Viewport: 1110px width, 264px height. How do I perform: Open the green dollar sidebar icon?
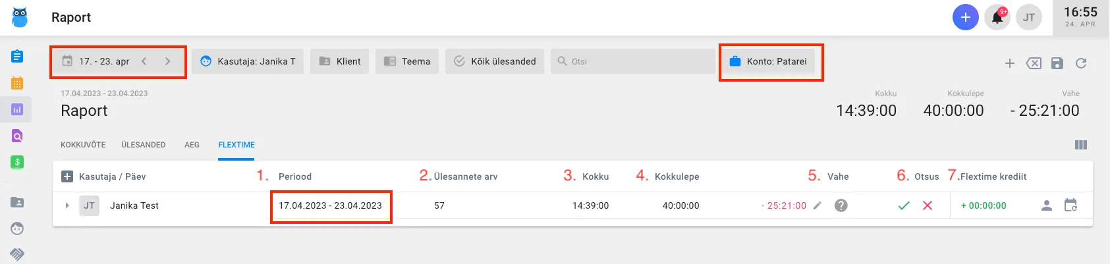click(17, 162)
